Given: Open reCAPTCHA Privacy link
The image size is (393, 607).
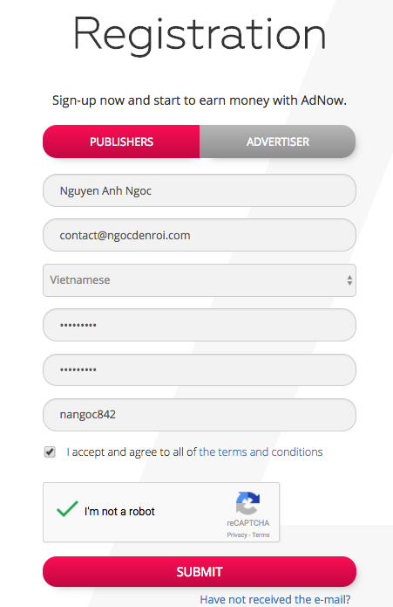Looking at the screenshot, I should pyautogui.click(x=237, y=535).
